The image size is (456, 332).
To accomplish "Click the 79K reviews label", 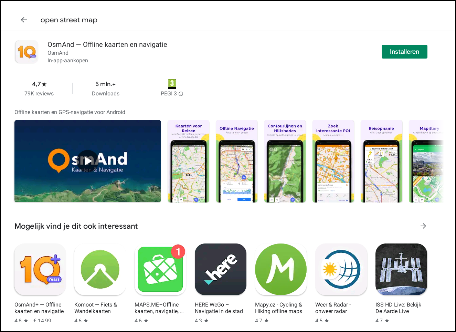I will tap(39, 94).
